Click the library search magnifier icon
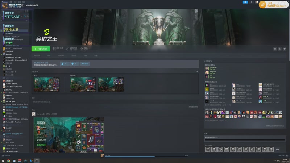Image resolution: width=290 pixels, height=163 pixels. click(x=3, y=20)
